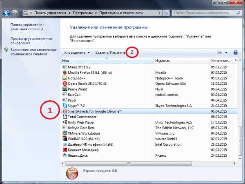245x184 pixels.
Task: Click the Notepad++ program icon
Action: point(65,78)
